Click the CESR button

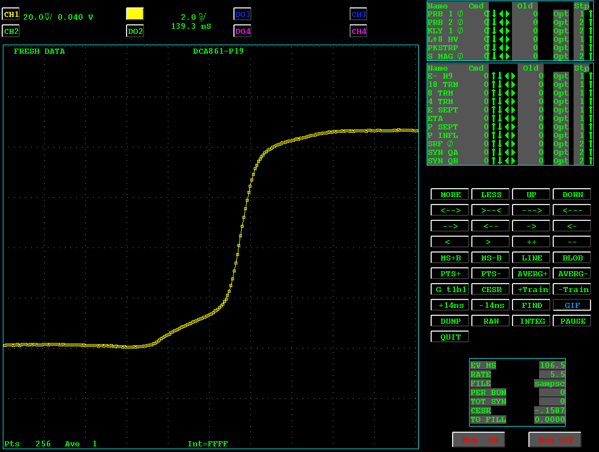click(491, 290)
